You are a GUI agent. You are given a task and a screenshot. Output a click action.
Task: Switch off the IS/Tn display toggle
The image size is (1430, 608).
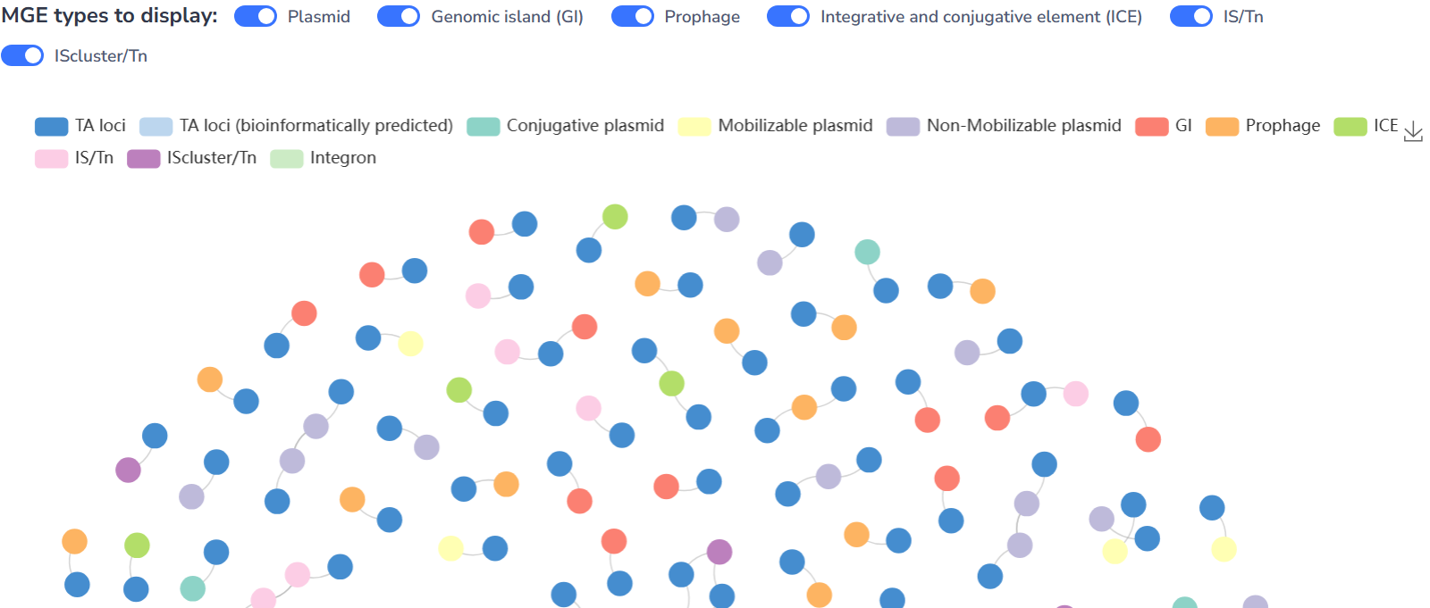click(1191, 17)
